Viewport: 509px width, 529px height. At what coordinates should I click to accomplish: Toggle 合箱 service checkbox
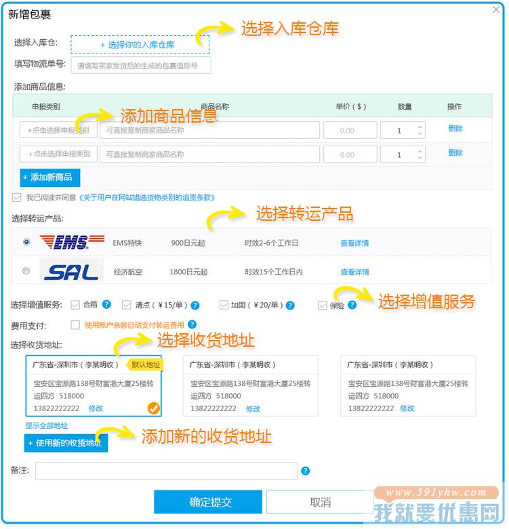click(x=75, y=305)
